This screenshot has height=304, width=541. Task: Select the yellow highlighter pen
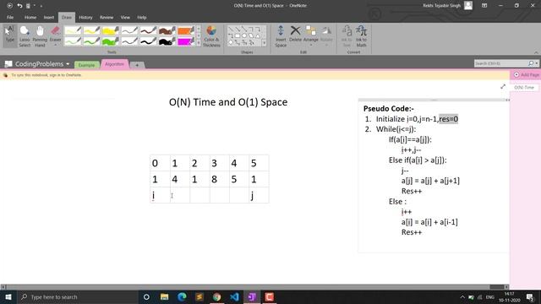(111, 30)
